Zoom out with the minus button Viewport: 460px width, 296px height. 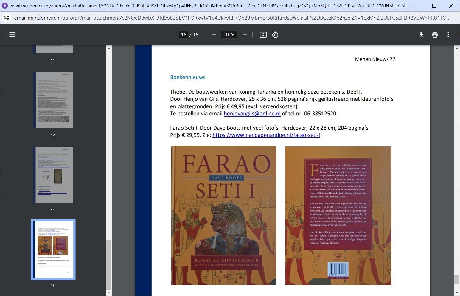[214, 35]
